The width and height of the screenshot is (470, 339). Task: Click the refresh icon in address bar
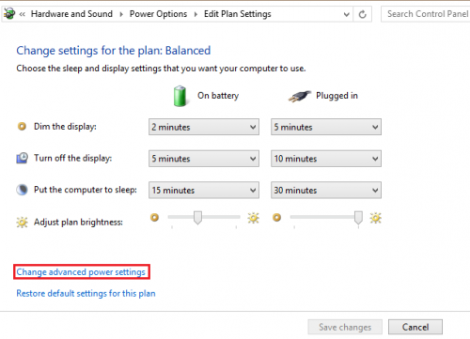pos(363,14)
